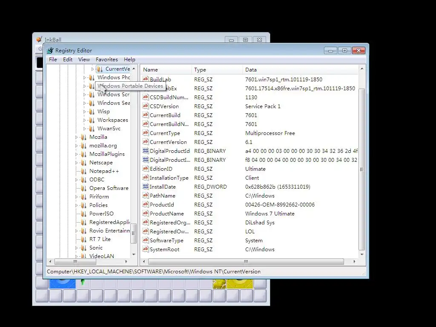Maximize the InkBall window

pyautogui.click(x=245, y=40)
